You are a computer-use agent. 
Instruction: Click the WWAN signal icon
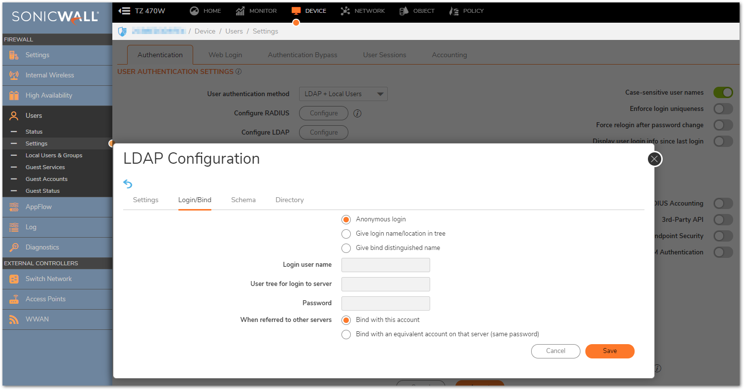pos(14,319)
